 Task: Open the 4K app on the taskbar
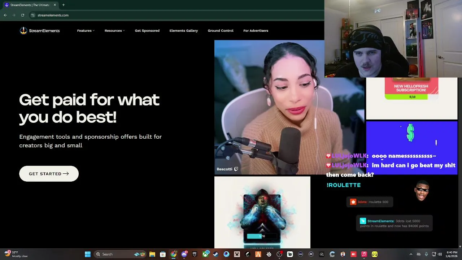(x=311, y=254)
